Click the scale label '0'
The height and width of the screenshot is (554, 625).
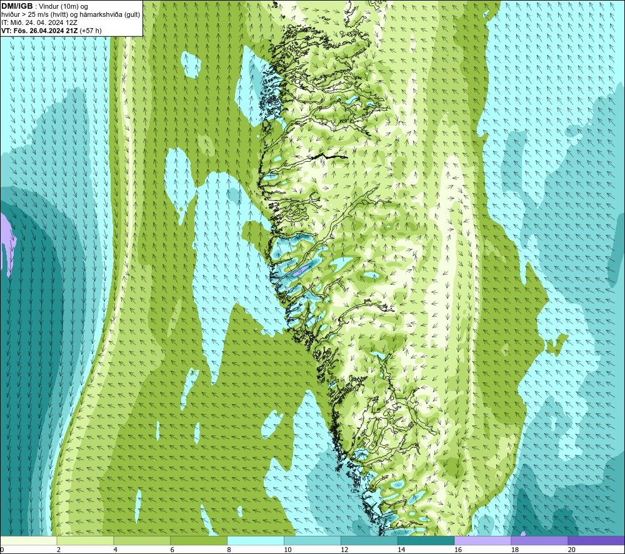pyautogui.click(x=2, y=550)
